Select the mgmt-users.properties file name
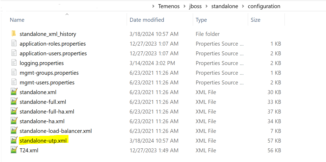 click(x=47, y=82)
